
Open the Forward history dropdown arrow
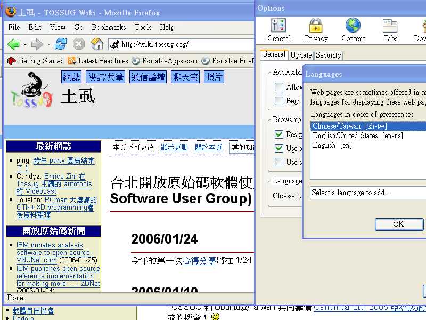49,44
